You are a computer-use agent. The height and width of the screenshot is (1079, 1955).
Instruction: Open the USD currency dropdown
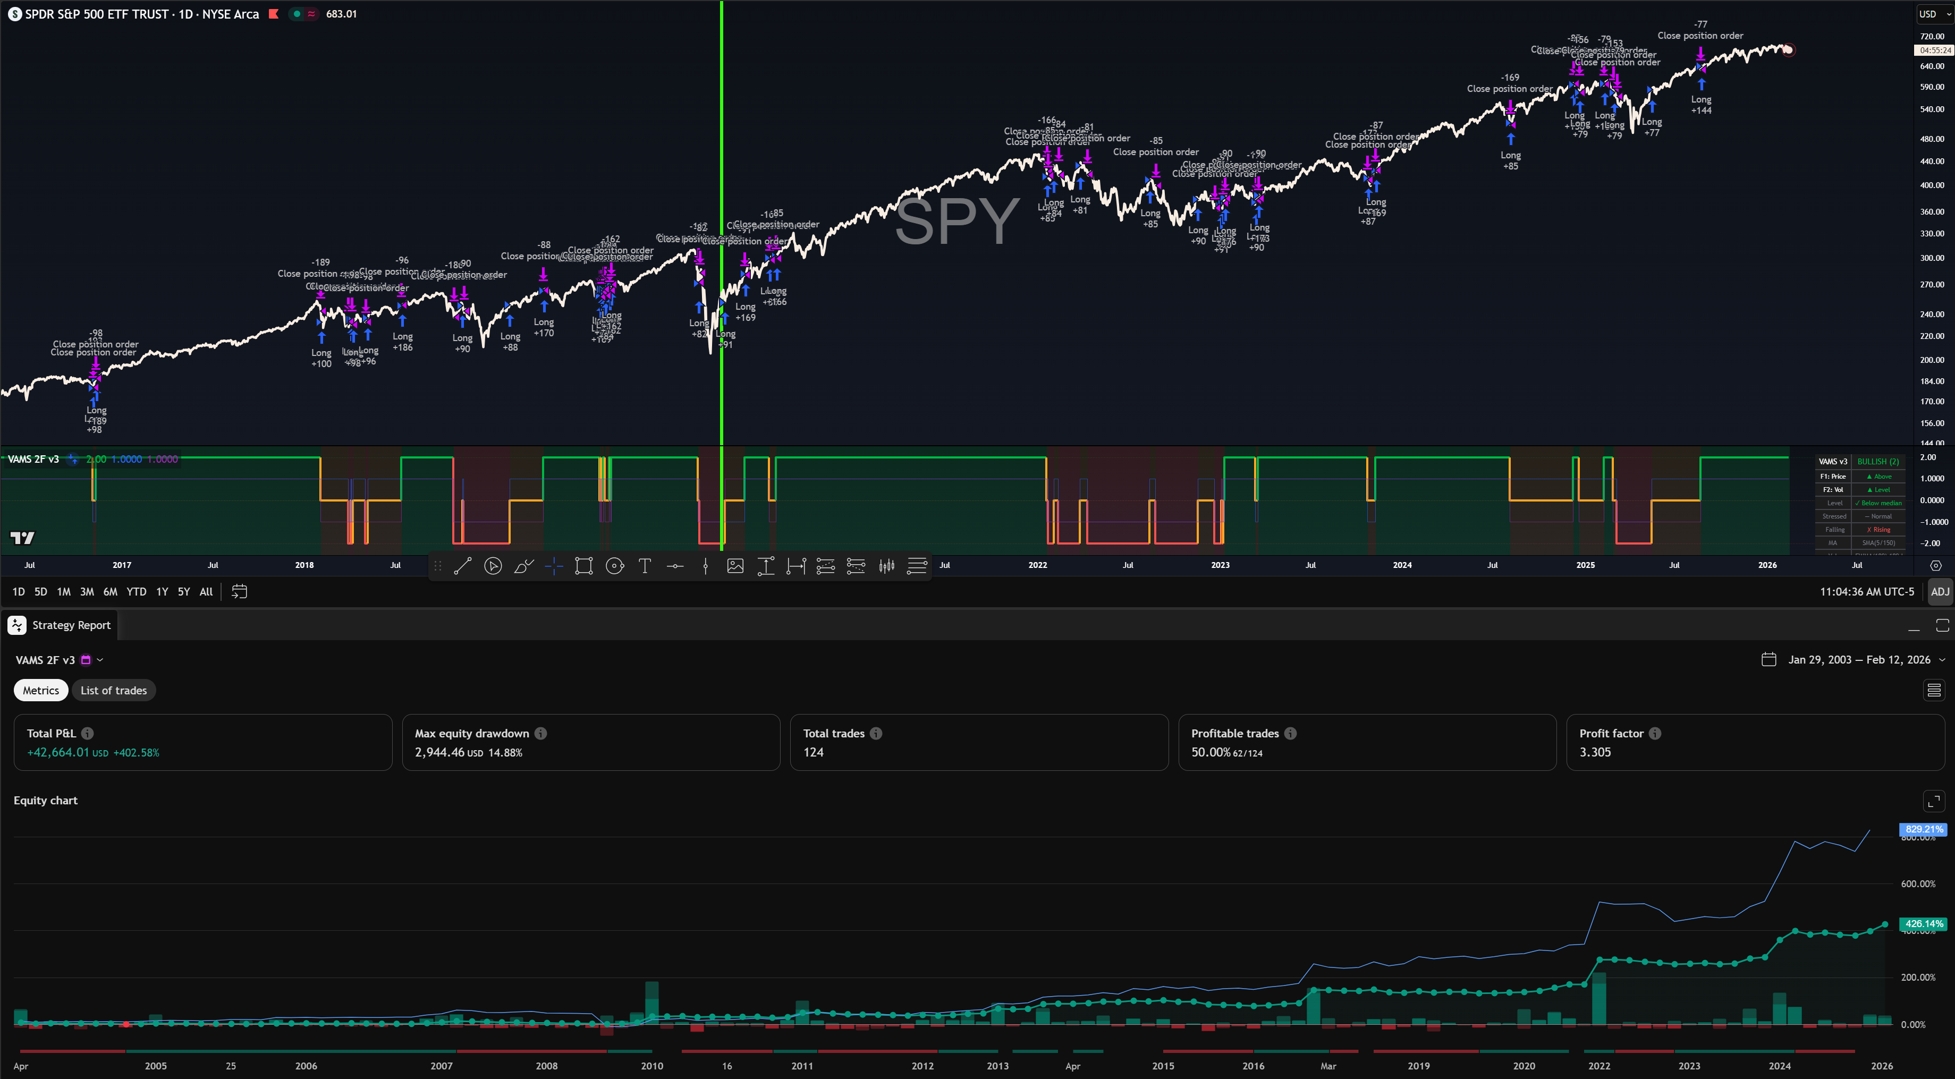point(1933,14)
